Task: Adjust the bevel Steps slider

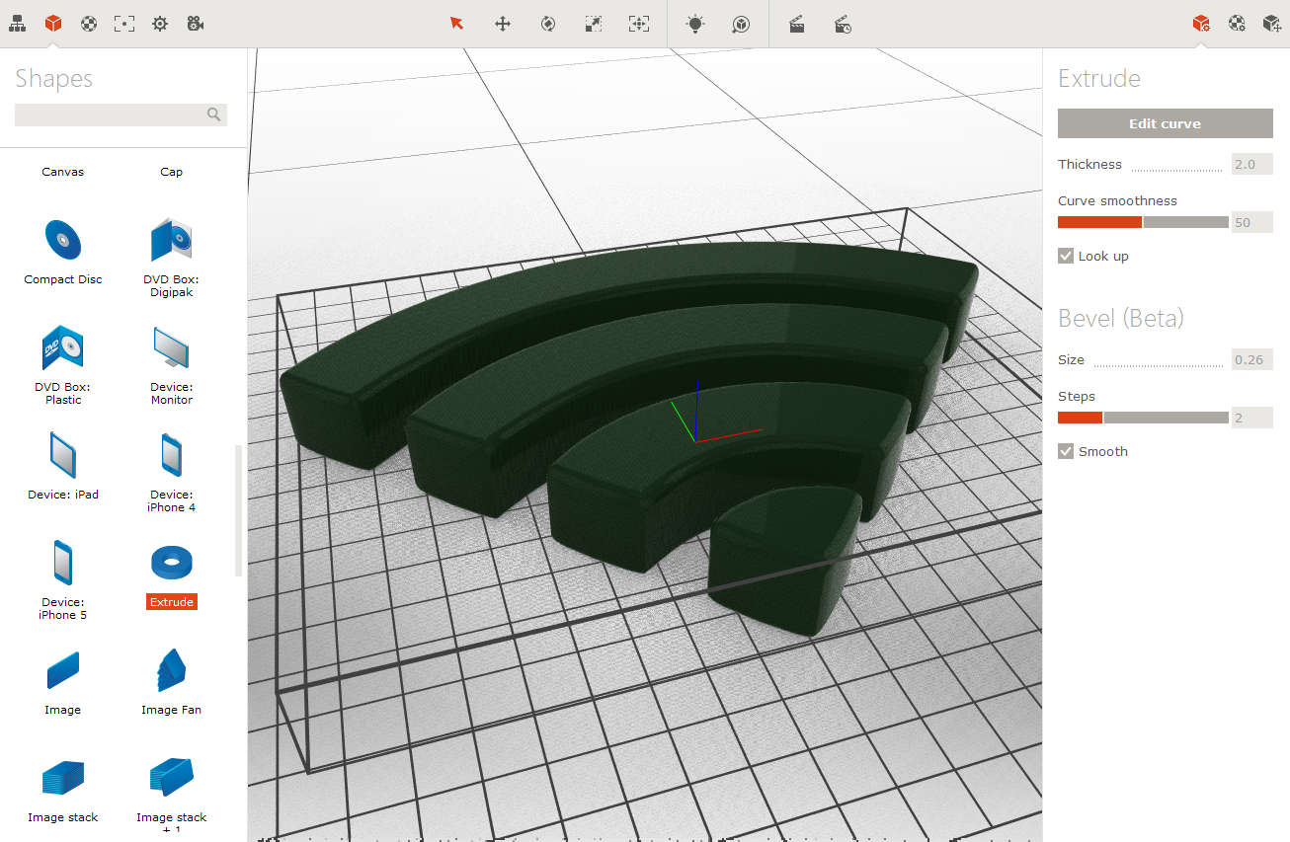Action: click(x=1143, y=418)
